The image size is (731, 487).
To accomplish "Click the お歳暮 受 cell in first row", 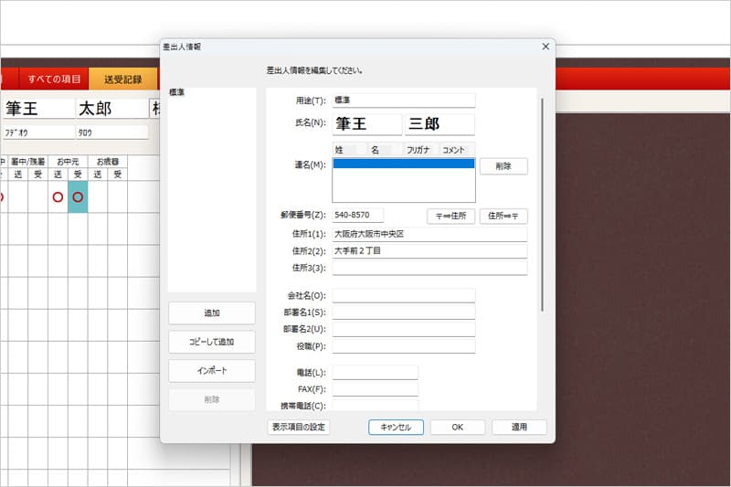I will pos(118,197).
